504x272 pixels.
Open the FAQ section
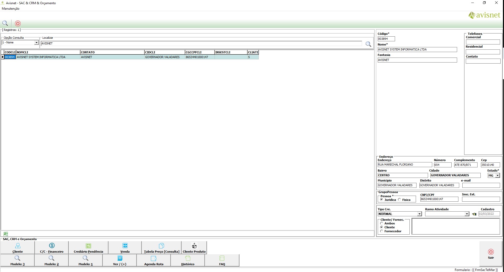222,260
